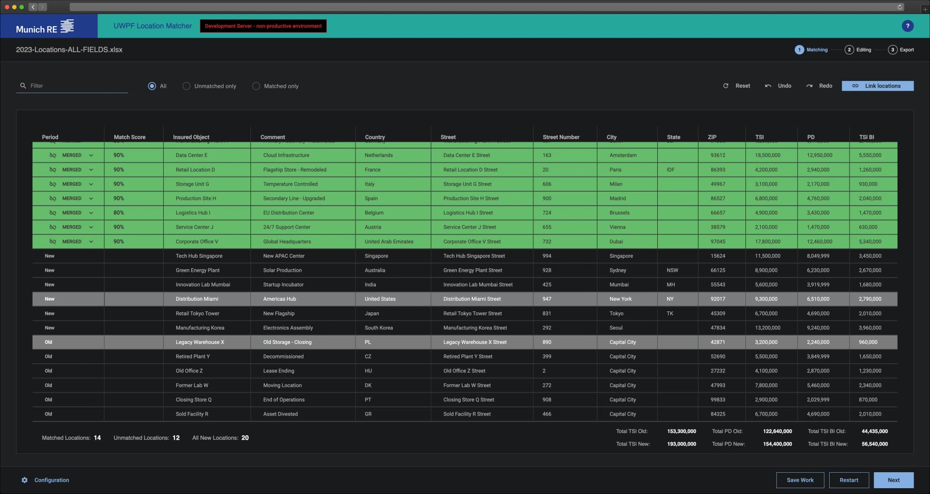The width and height of the screenshot is (930, 494).
Task: Unlink icon on Corporate Office V row
Action: point(53,241)
